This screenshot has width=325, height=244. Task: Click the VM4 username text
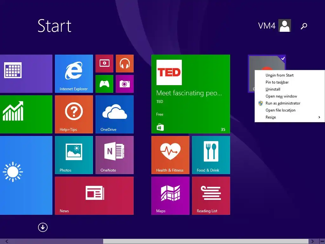click(267, 26)
